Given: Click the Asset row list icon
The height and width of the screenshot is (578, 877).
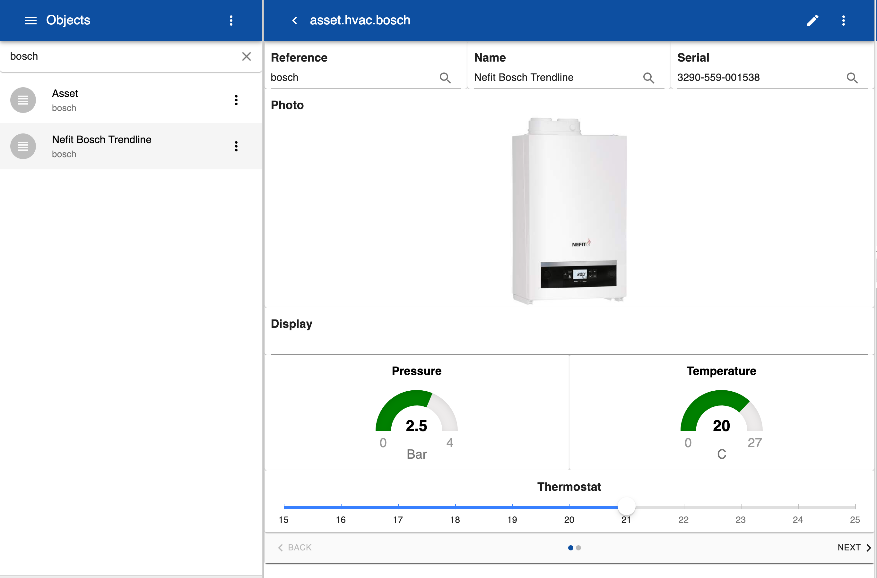Looking at the screenshot, I should tap(23, 100).
